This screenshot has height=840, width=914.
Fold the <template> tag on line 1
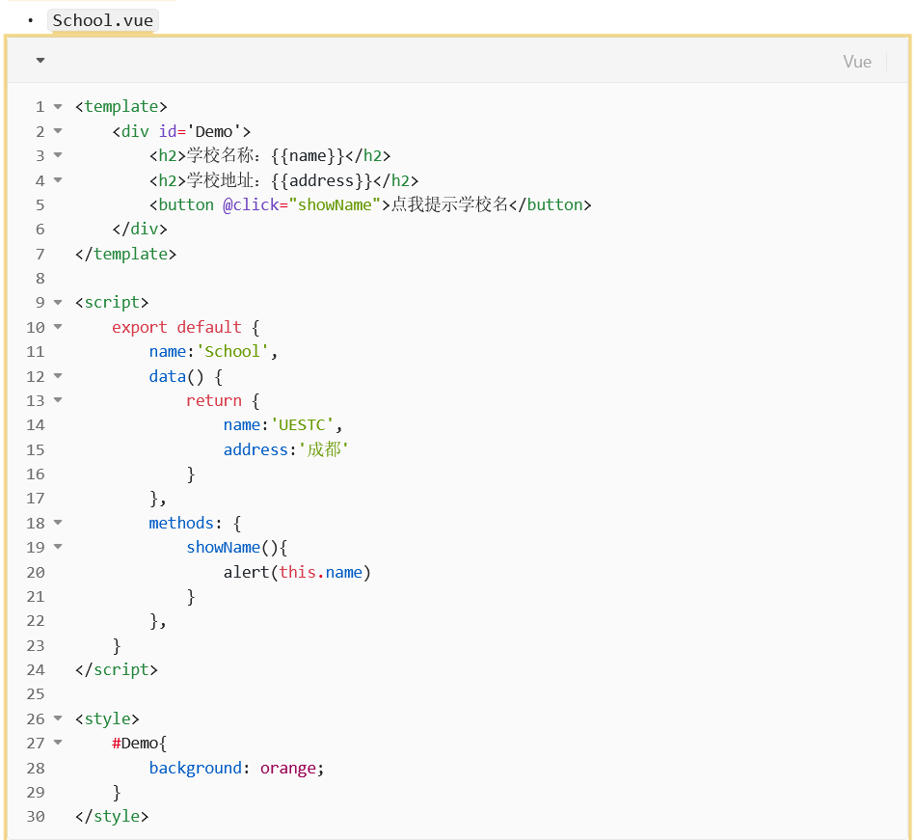click(x=58, y=107)
